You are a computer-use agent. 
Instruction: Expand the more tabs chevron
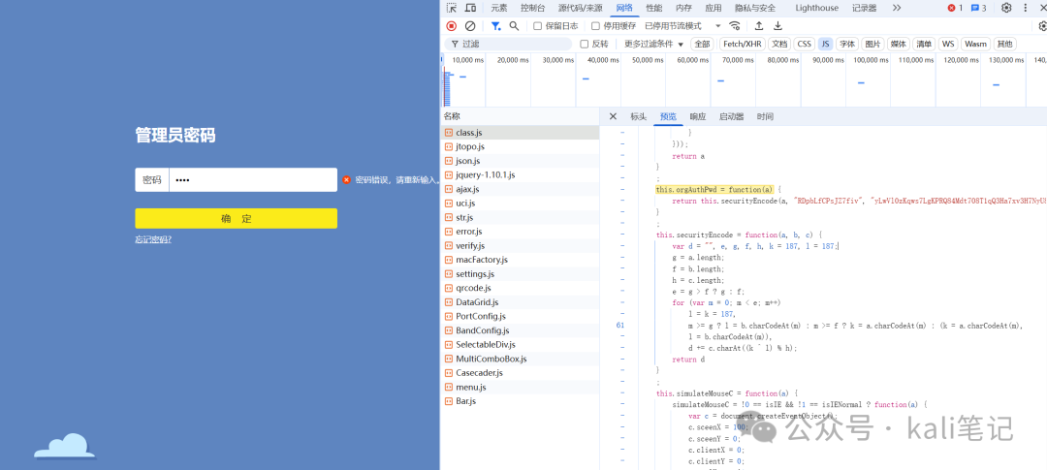point(897,8)
